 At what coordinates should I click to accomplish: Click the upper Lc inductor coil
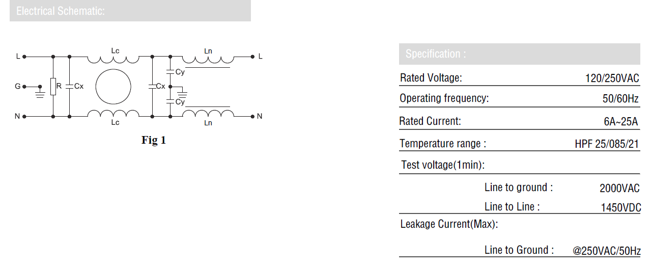(x=113, y=60)
